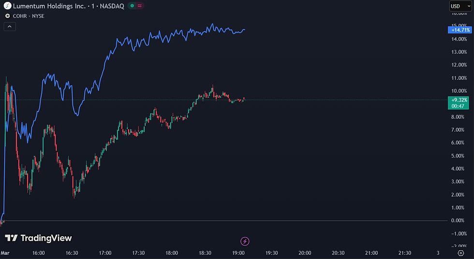The height and width of the screenshot is (259, 474).
Task: Click the 10.00% price scale label
Action: tap(459, 91)
